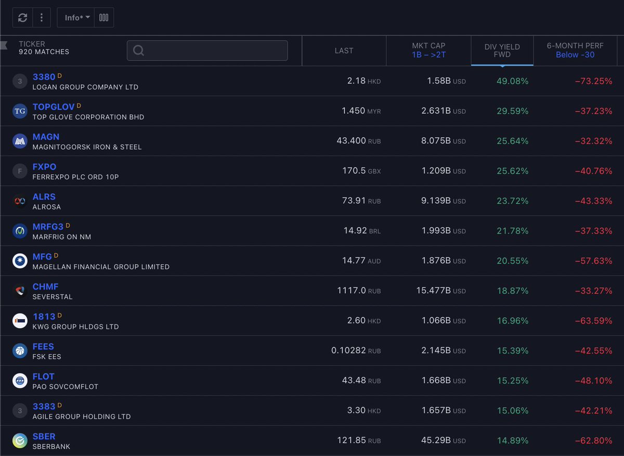Click the −57.63% performance value
This screenshot has width=624, height=456.
[593, 261]
